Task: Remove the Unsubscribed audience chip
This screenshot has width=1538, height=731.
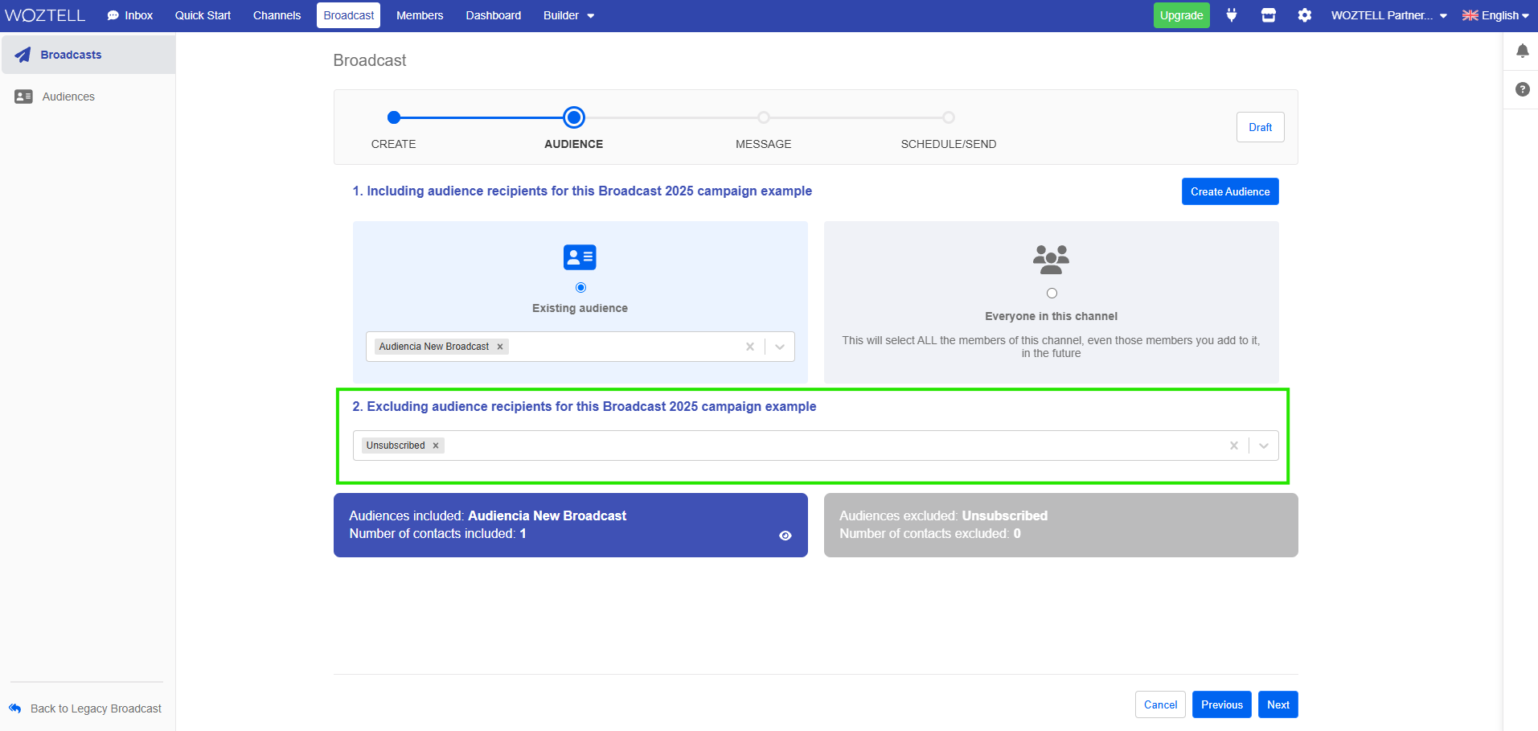Action: coord(435,445)
